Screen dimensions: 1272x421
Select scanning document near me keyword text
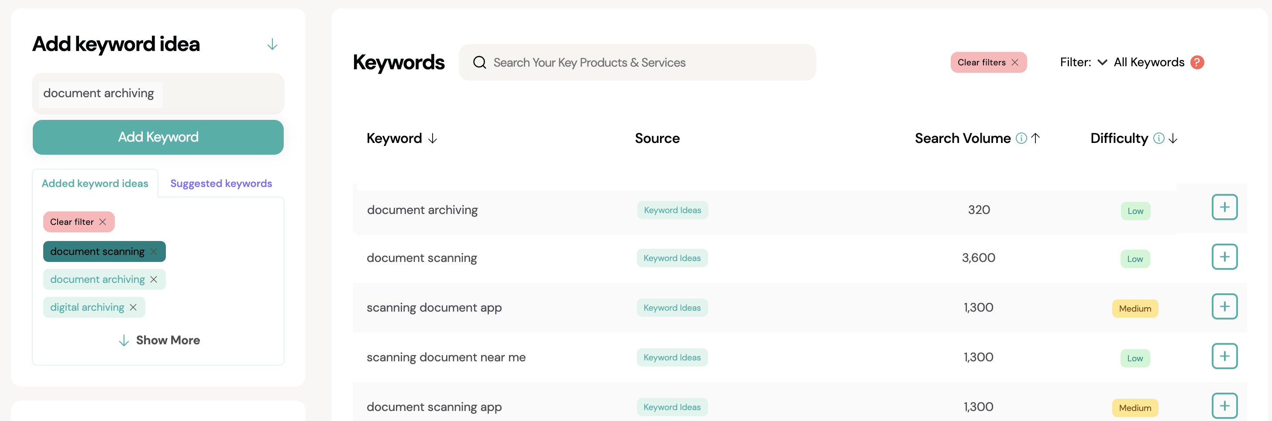point(446,357)
